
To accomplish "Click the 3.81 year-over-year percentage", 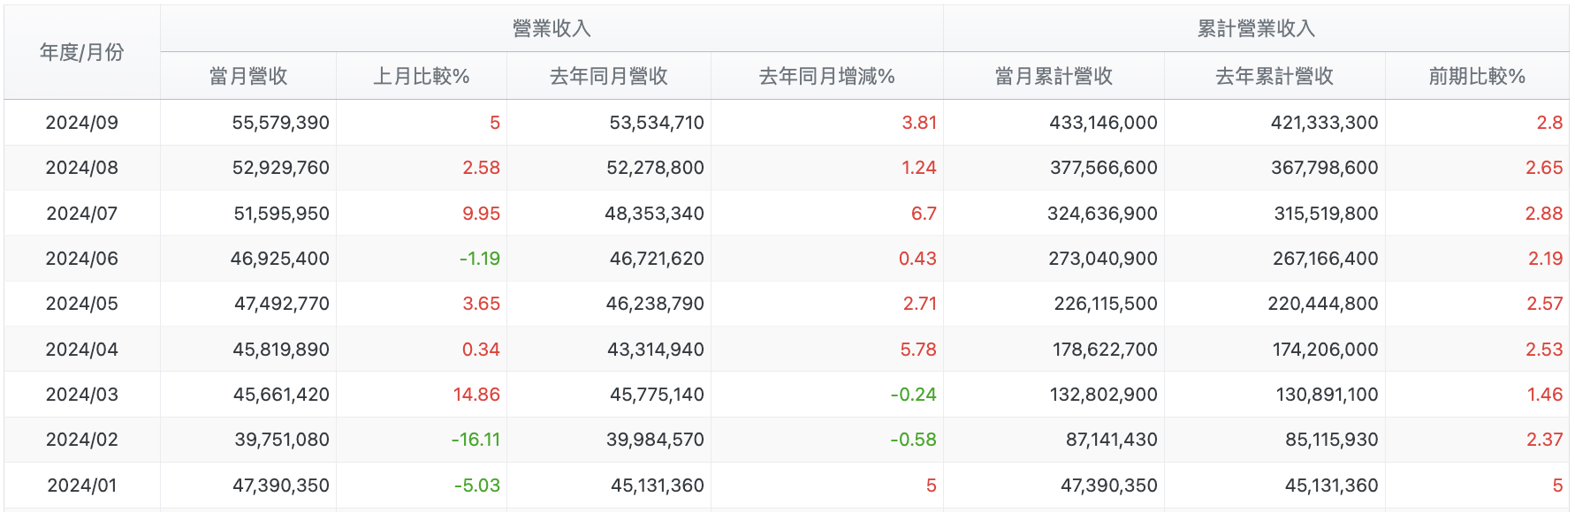I will click(x=919, y=123).
